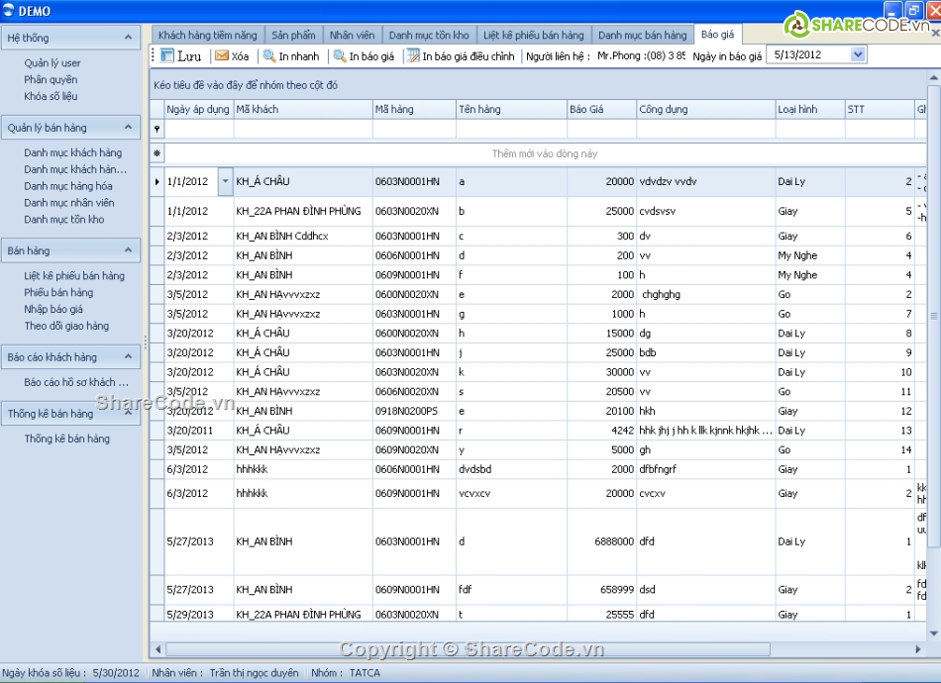Select the KH_AN BÌNH Cddhcx cell
The height and width of the screenshot is (683, 941).
pyautogui.click(x=303, y=236)
